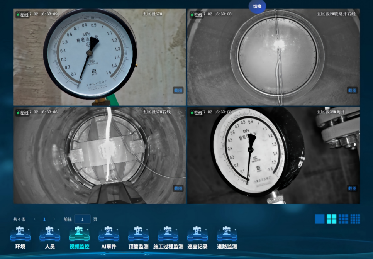This screenshot has width=373, height=259.
Task: Open the 人员 module icon
Action: point(50,234)
